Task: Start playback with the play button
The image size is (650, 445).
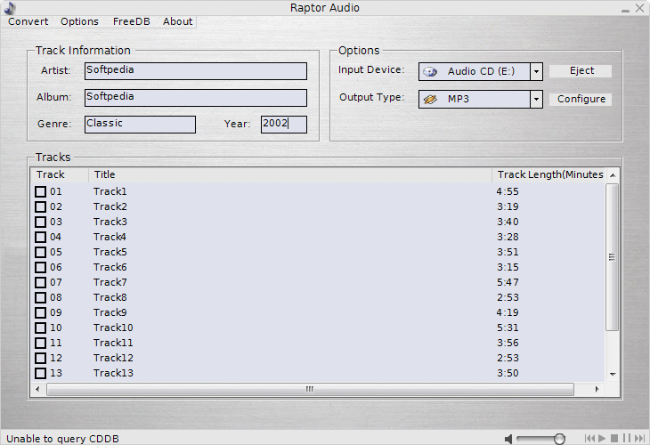Action: [602, 438]
